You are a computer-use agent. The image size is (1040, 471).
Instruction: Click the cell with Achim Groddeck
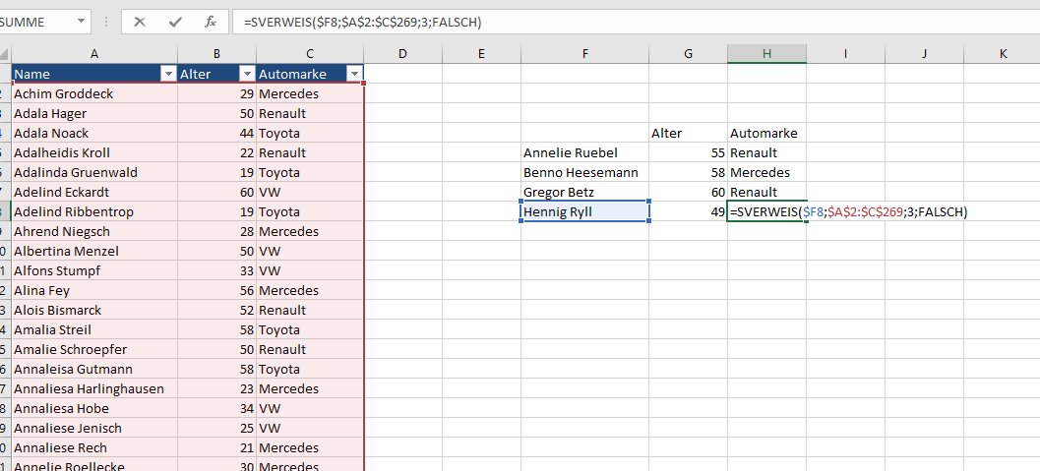tap(94, 93)
